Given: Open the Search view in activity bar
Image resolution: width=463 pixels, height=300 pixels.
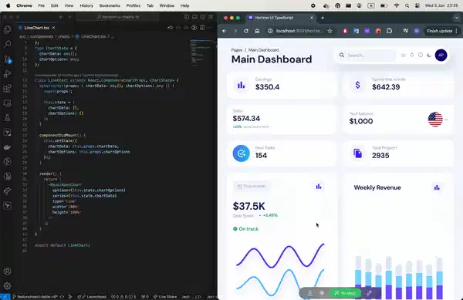Looking at the screenshot, I should (8, 44).
